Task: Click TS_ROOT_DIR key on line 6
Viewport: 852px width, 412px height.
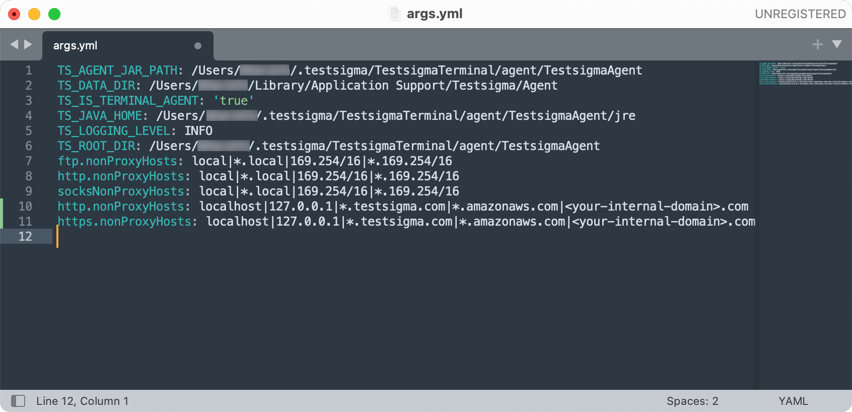Action: [96, 146]
